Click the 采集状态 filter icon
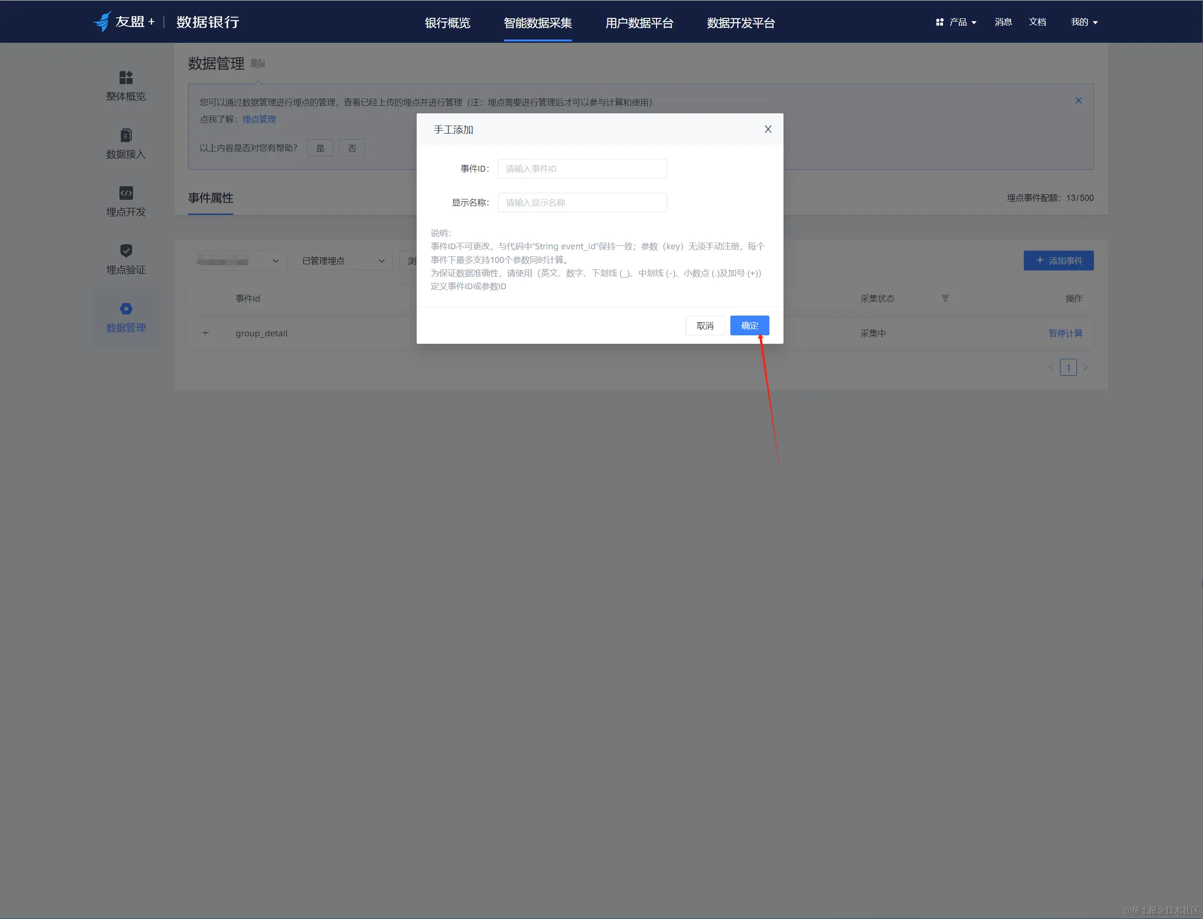 click(945, 298)
